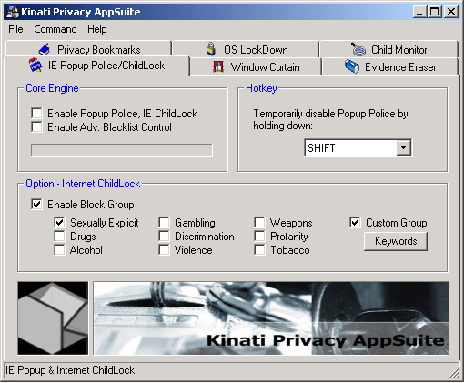Image resolution: width=464 pixels, height=383 pixels.
Task: Open the Command menu
Action: 55,29
